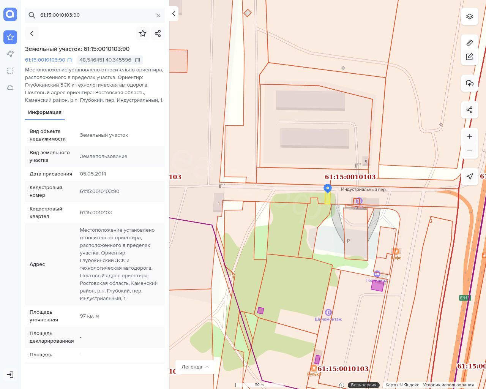This screenshot has width=486, height=389.
Task: Switch to the Информация tab
Action: (x=45, y=112)
